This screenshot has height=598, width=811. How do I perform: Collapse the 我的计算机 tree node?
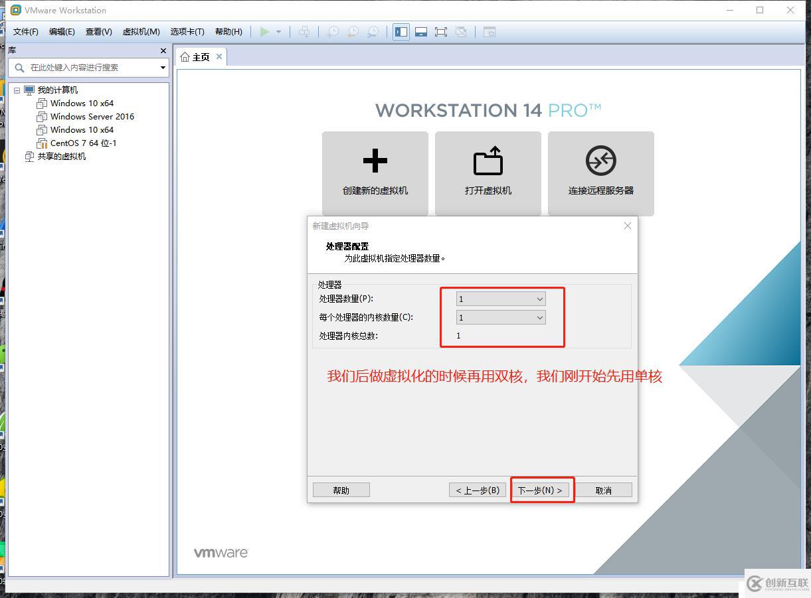pos(17,90)
